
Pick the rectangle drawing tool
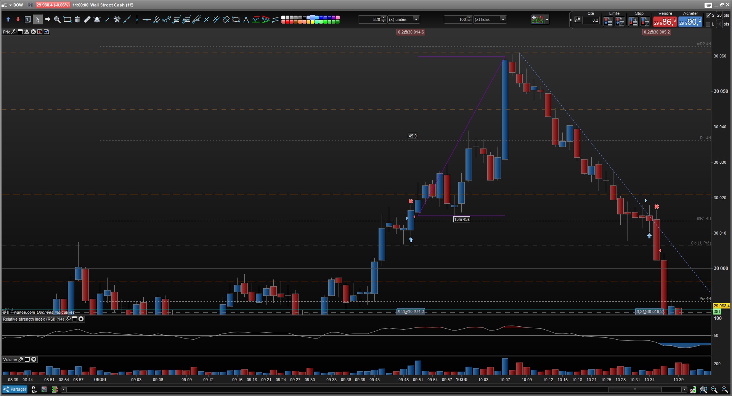(x=67, y=19)
